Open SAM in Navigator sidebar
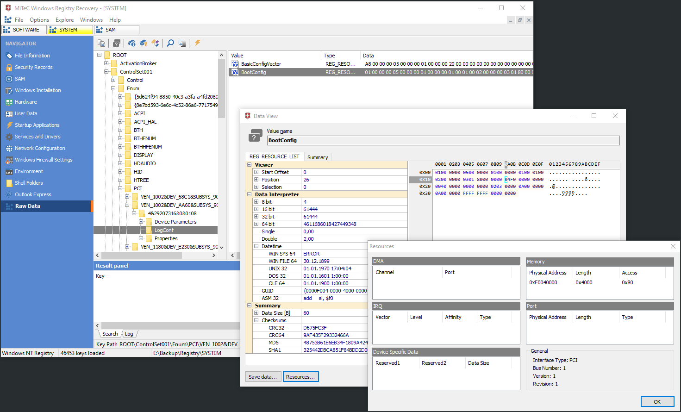681x412 pixels. [19, 79]
